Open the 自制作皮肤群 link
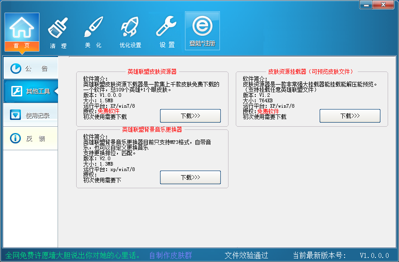Image resolution: width=399 pixels, height=262 pixels. 170,255
